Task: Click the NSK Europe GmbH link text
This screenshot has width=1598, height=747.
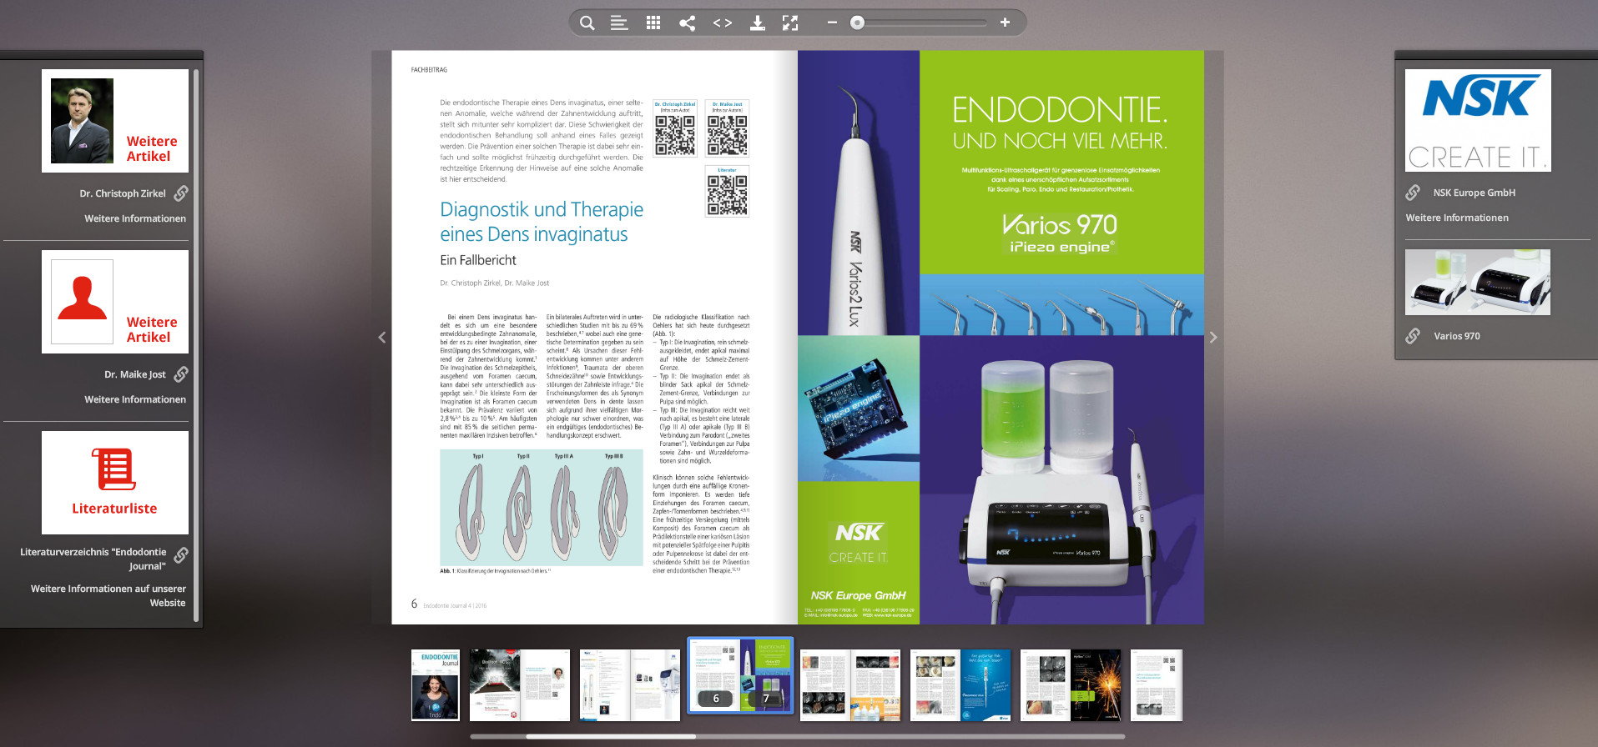Action: coord(1474,193)
